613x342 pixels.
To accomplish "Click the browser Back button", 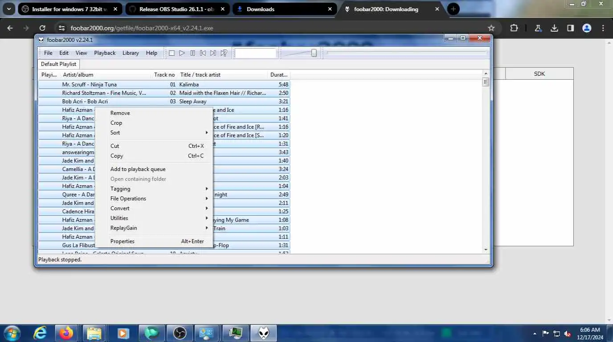I will point(10,28).
